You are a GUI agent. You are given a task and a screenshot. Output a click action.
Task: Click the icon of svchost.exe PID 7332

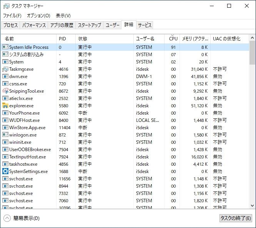coord(5,193)
